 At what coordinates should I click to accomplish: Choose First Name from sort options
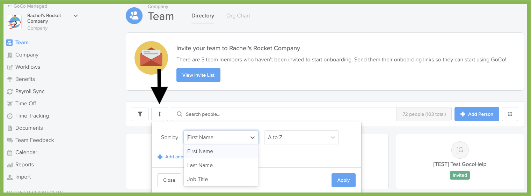pyautogui.click(x=221, y=151)
